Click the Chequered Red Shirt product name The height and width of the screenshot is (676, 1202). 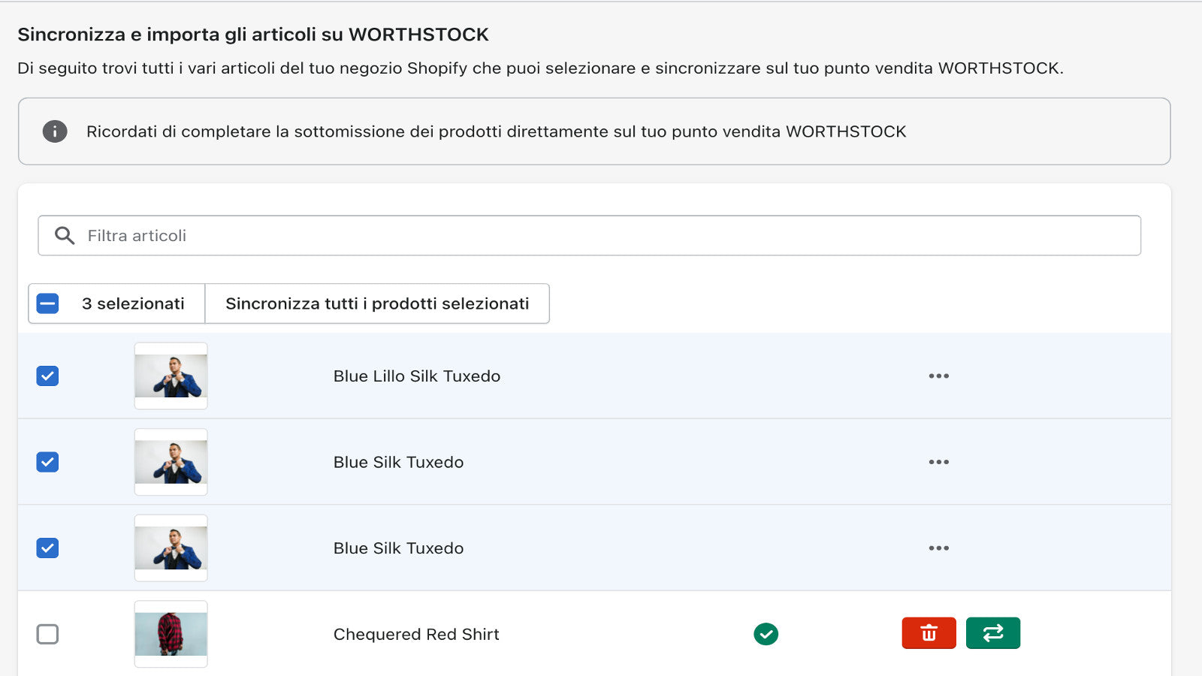tap(416, 634)
